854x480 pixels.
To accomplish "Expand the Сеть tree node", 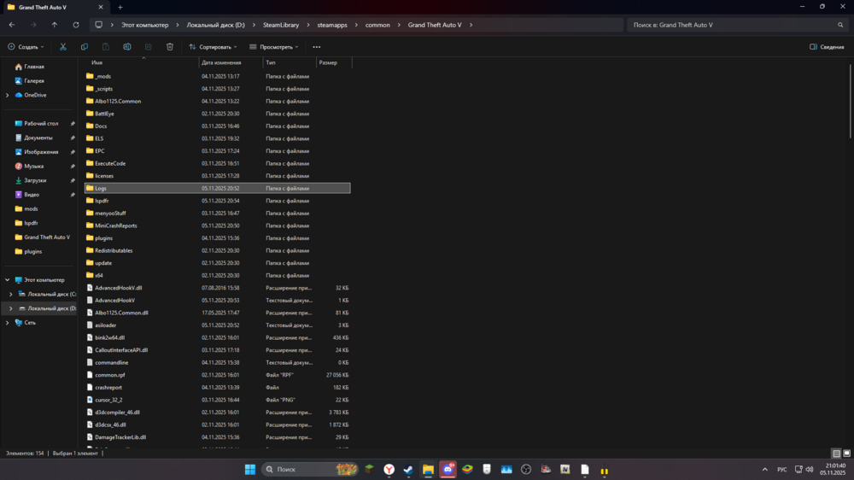I will click(x=7, y=323).
